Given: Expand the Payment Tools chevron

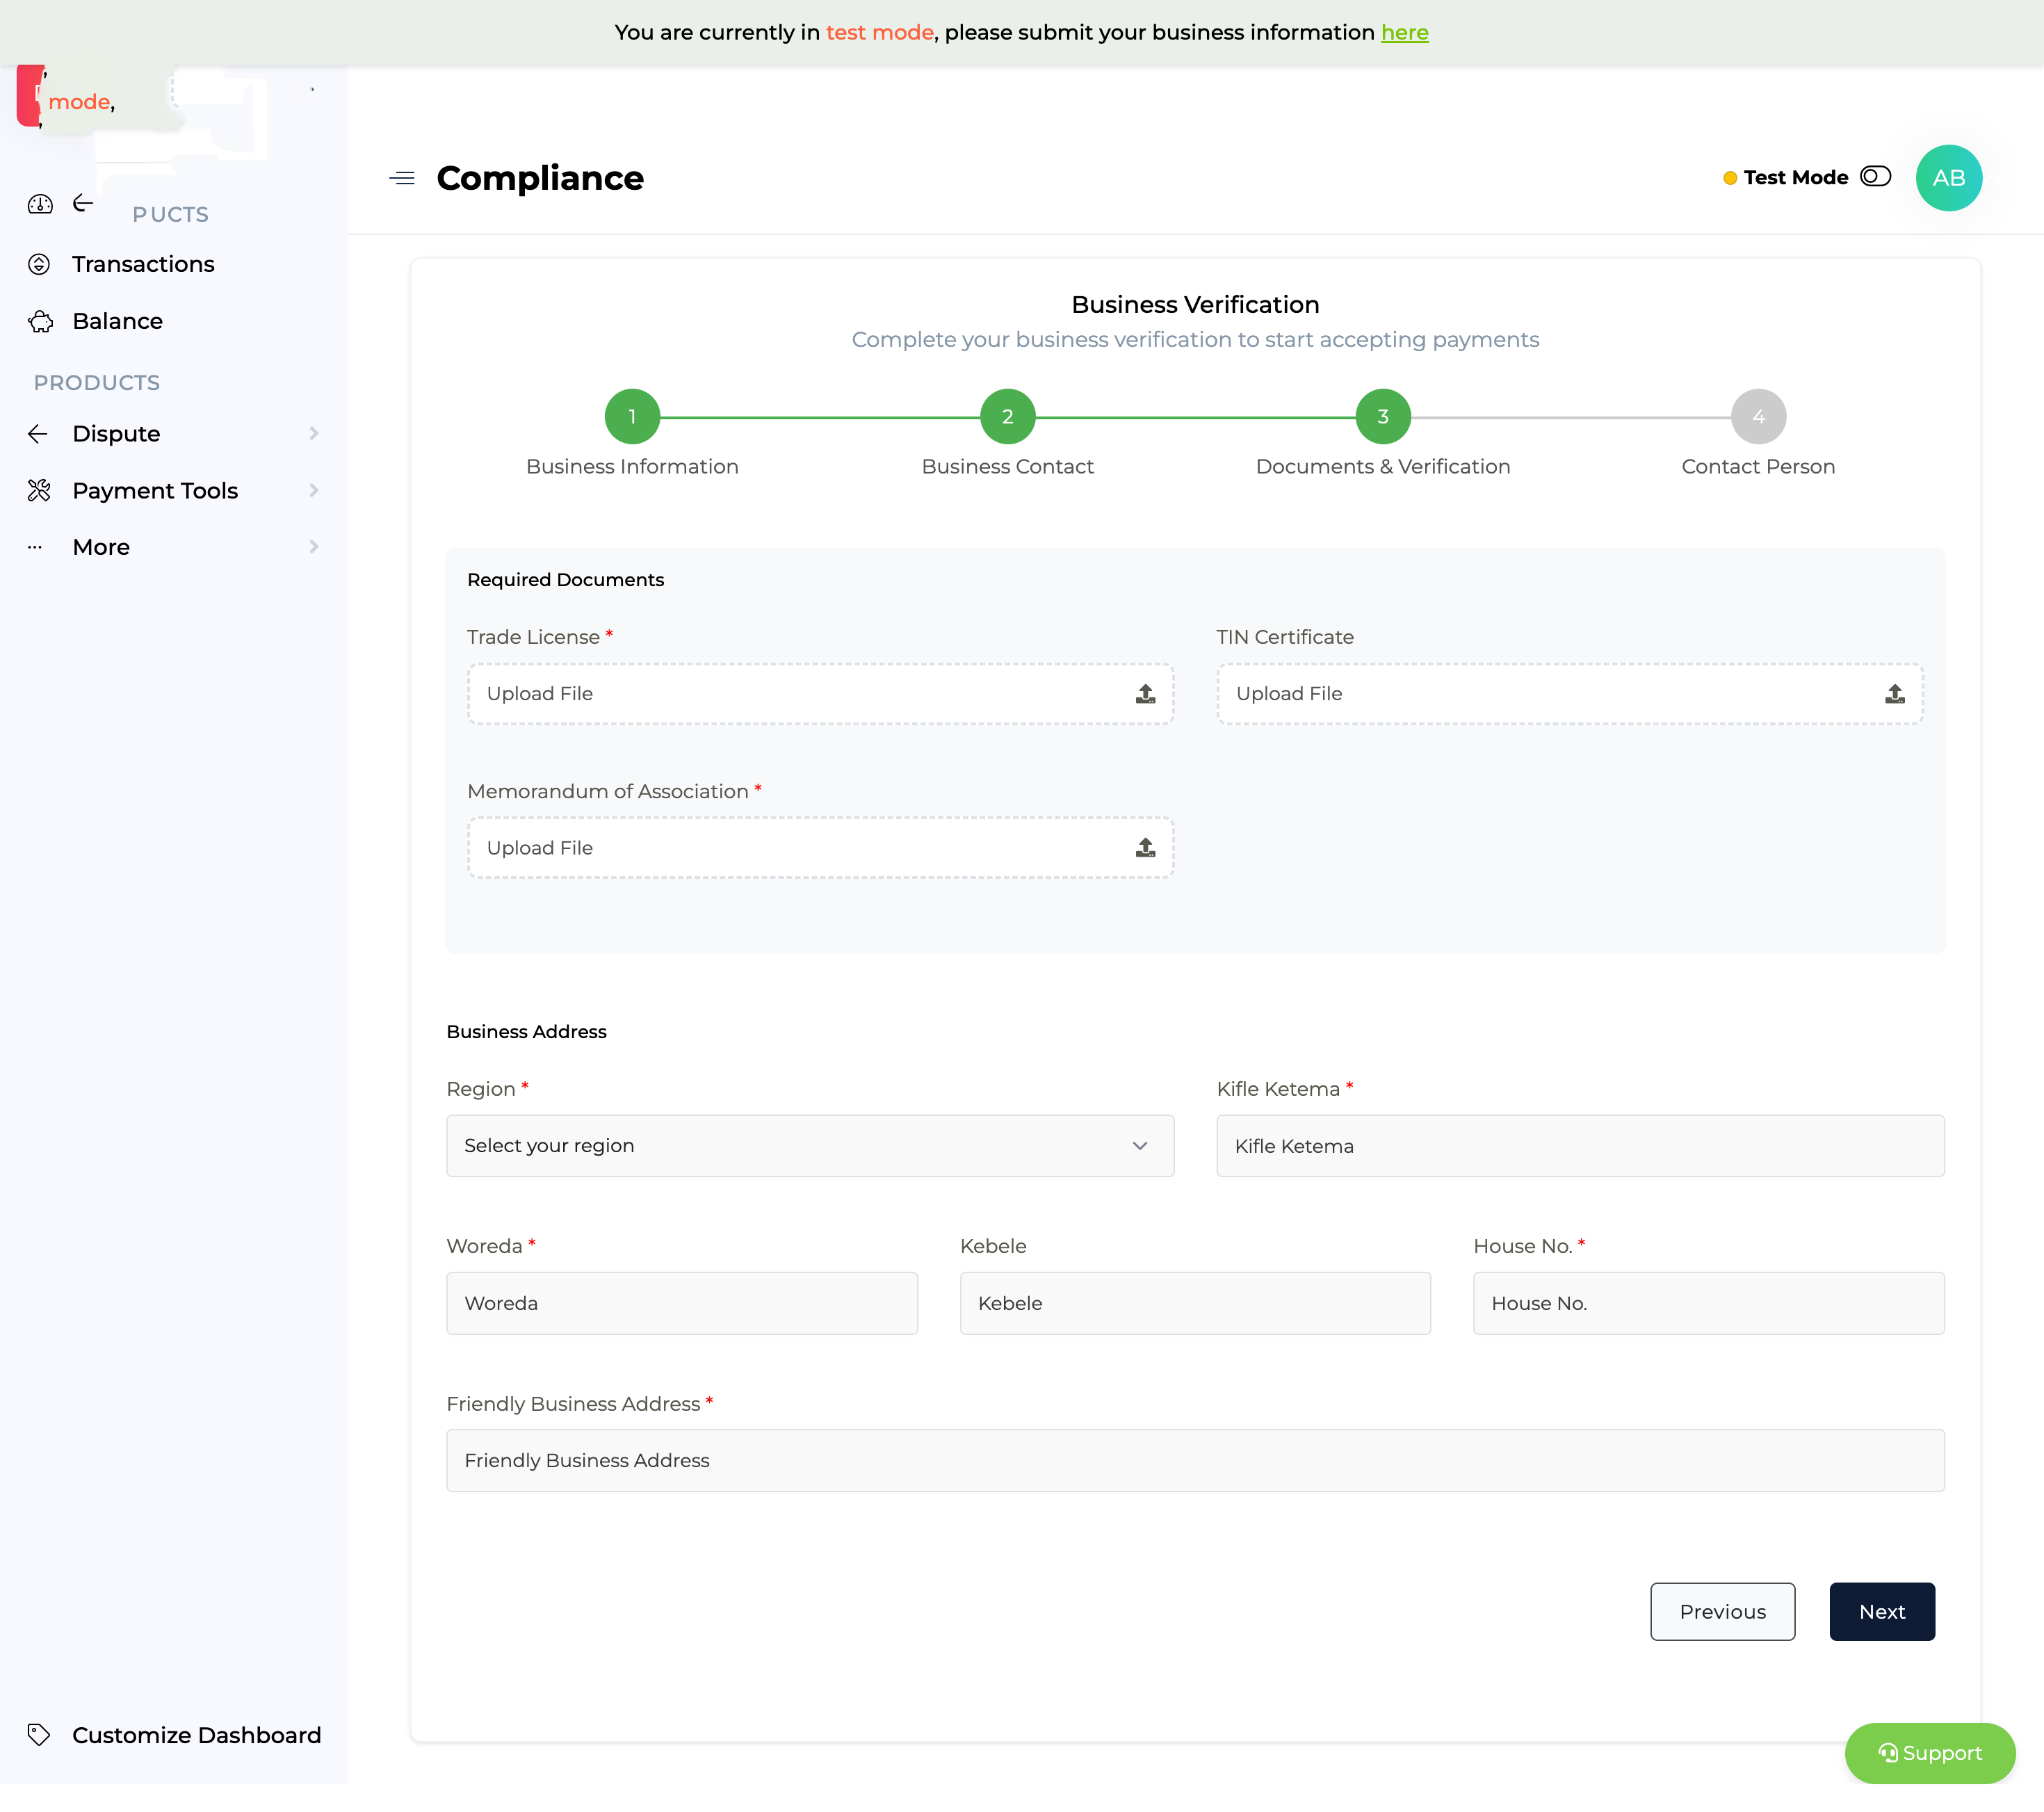Looking at the screenshot, I should 314,490.
